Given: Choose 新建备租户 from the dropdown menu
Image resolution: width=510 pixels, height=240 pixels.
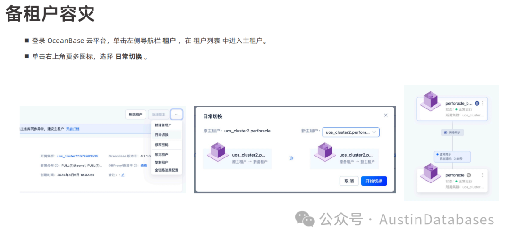Looking at the screenshot, I should click(163, 125).
